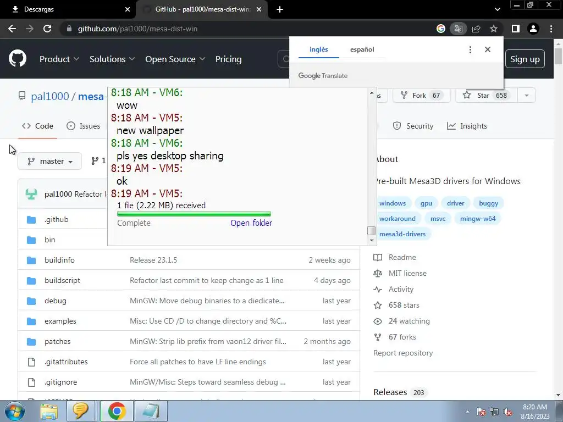The height and width of the screenshot is (422, 563).
Task: Click the address bar URL field
Action: [248, 29]
